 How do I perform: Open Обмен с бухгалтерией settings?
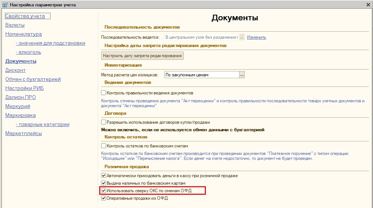(33, 79)
